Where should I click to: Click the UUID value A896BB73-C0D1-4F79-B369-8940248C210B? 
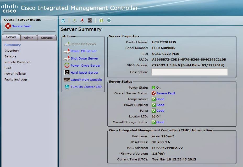click(189, 60)
